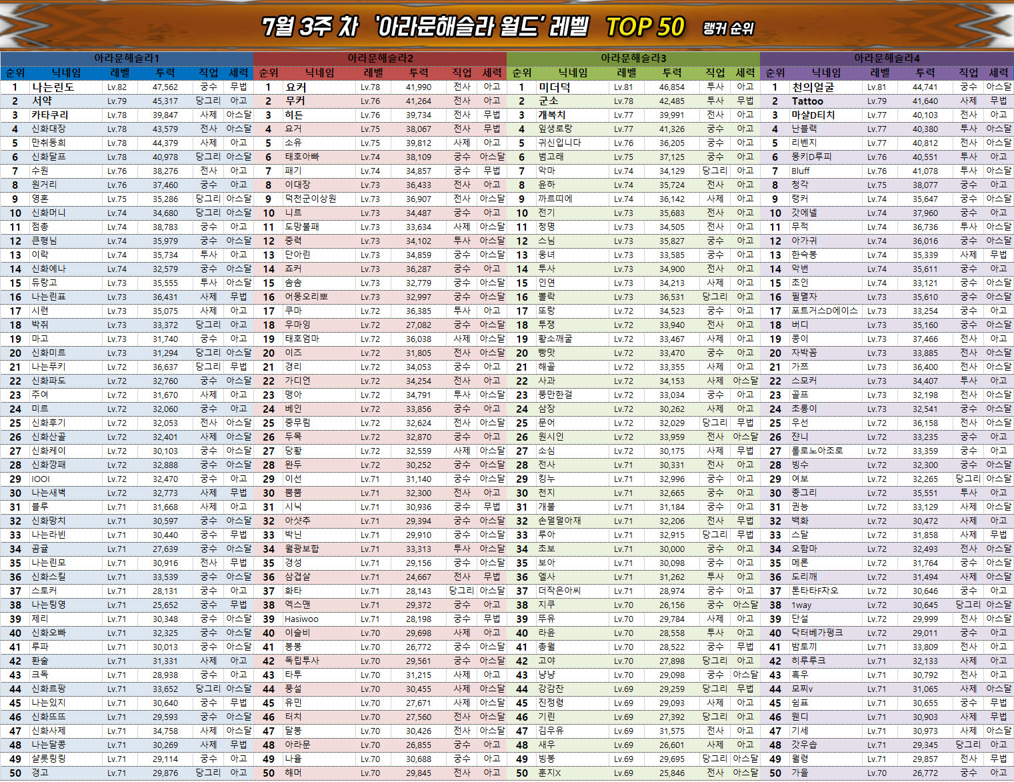Click nickname 귀신입니다
Screen dimensions: 1014x782
[x=560, y=143]
